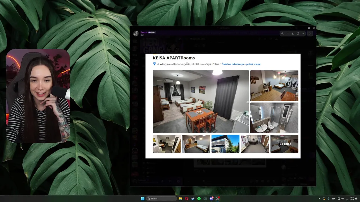Click the '+35 zdjęć' more photos thumbnail
Image resolution: width=360 pixels, height=202 pixels.
pyautogui.click(x=284, y=144)
